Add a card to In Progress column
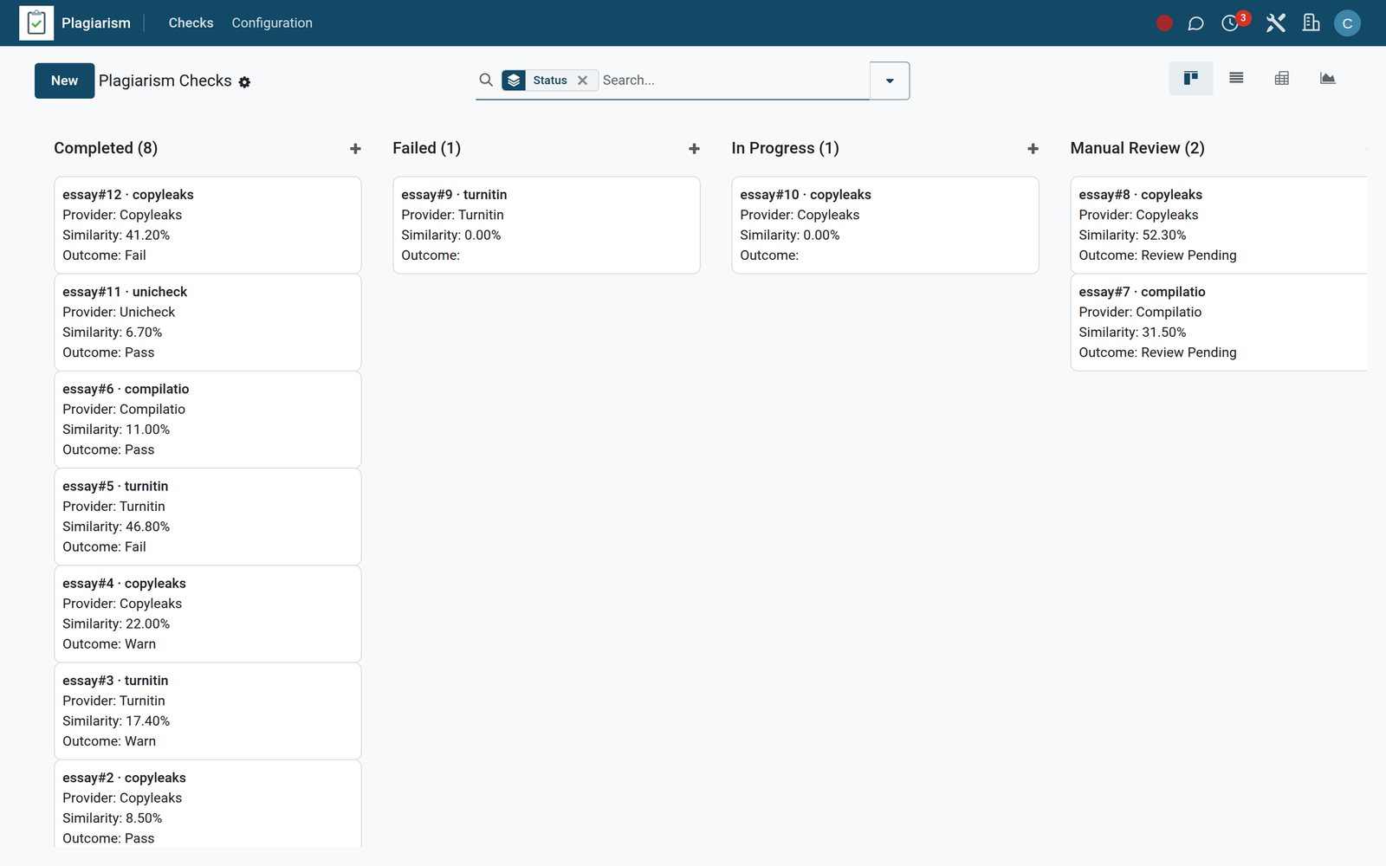This screenshot has height=866, width=1386. click(1033, 149)
